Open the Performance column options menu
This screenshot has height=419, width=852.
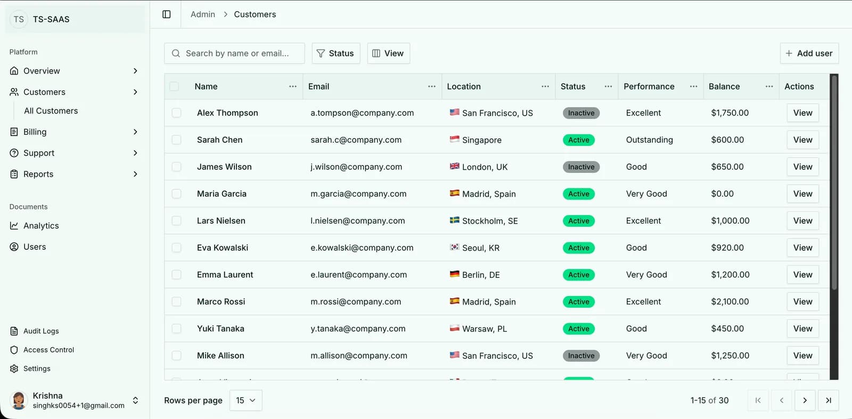(x=693, y=86)
